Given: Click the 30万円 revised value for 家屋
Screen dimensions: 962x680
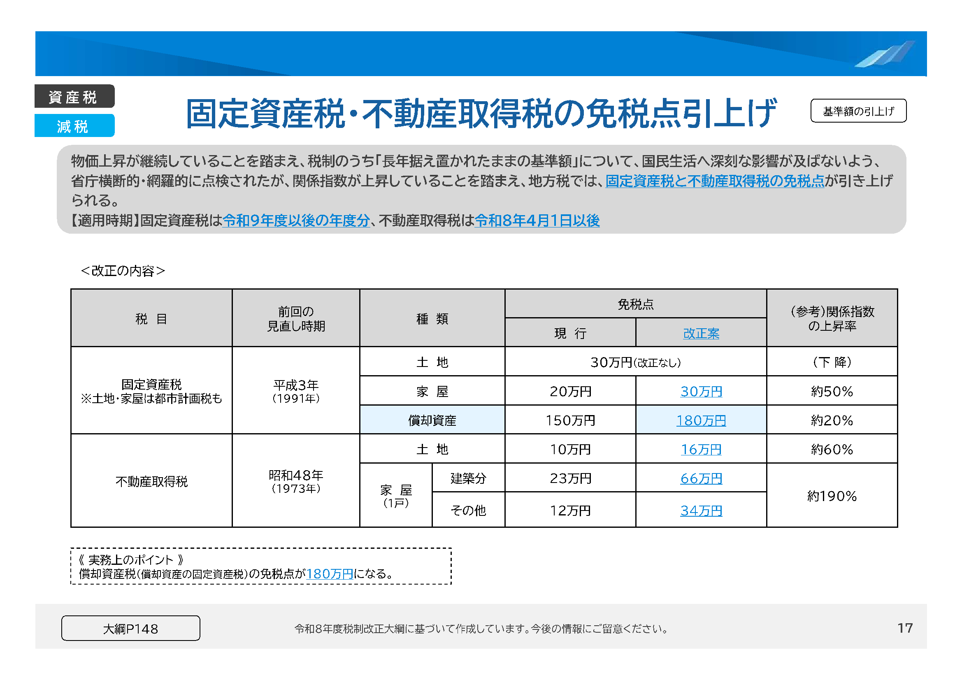Looking at the screenshot, I should (x=701, y=391).
